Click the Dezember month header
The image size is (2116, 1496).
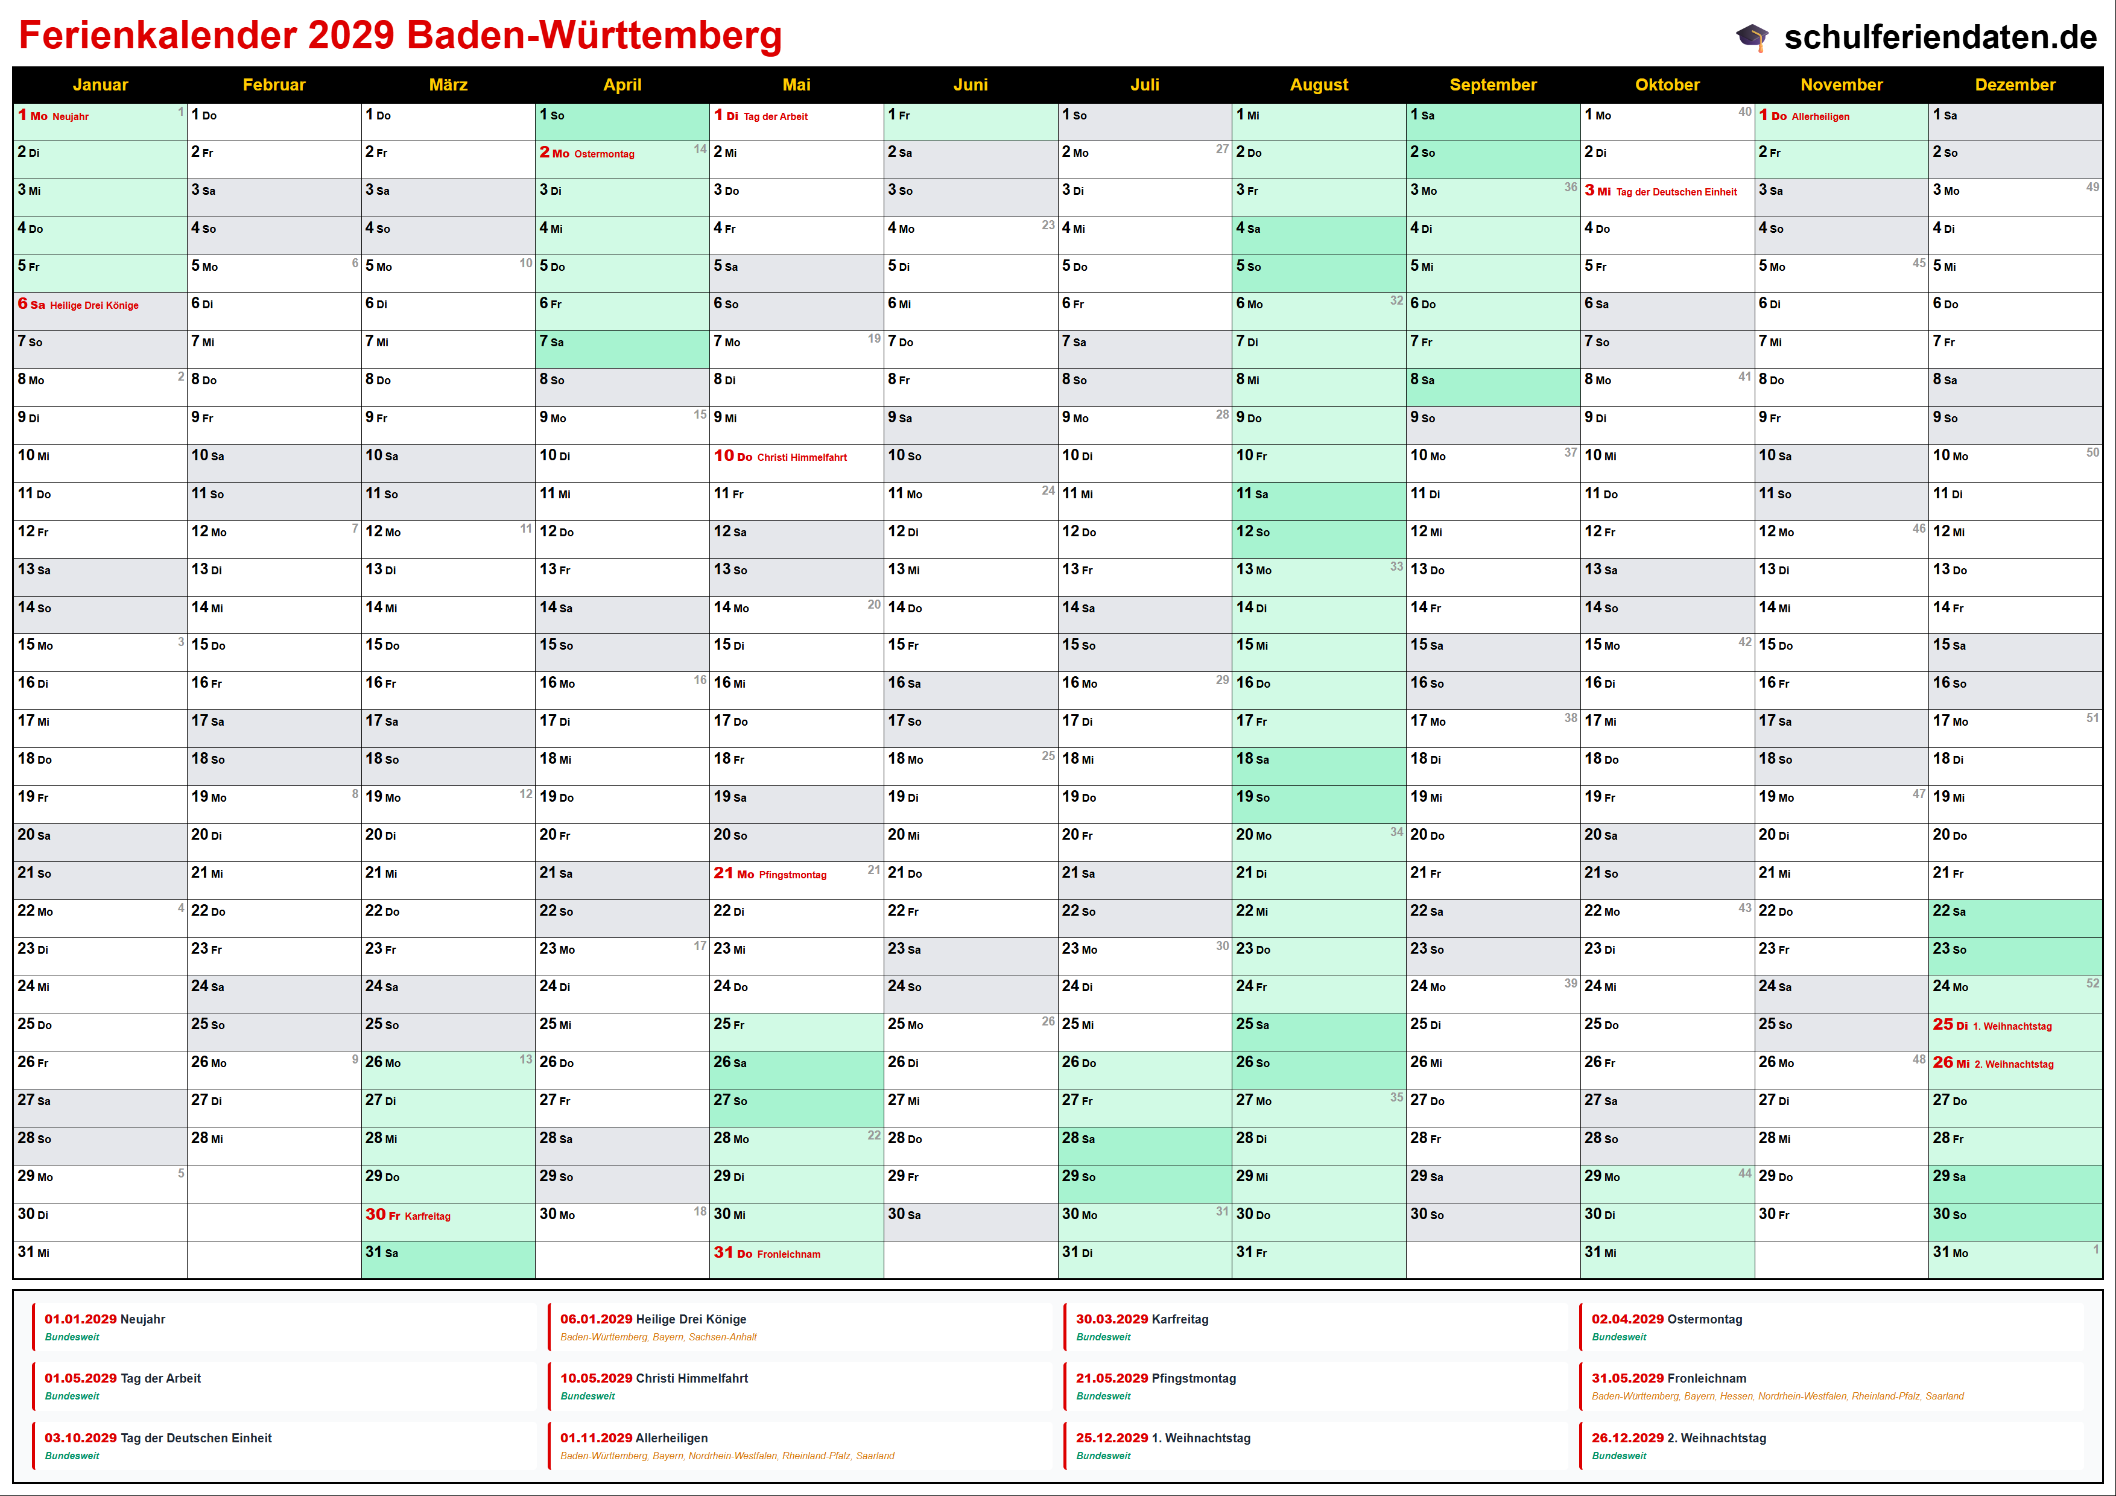tap(2015, 85)
